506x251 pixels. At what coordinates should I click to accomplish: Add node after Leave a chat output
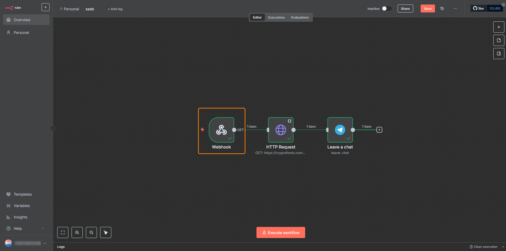[x=379, y=130]
